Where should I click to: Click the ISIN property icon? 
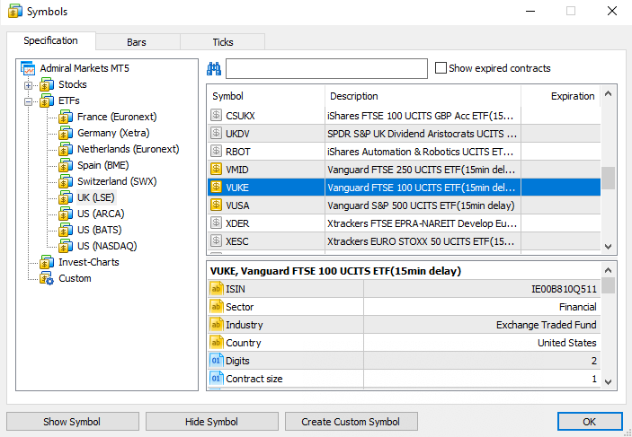pos(217,289)
